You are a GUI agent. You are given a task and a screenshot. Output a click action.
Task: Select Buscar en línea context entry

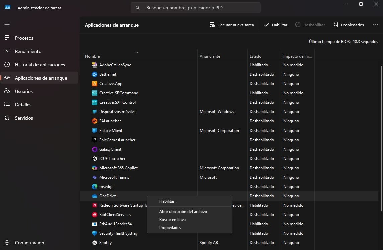pos(172,220)
